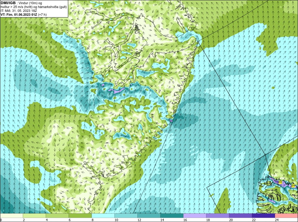This screenshot has width=298, height=222.
Task: Click the "DMI/IGB" title text
Action: coord(8,3)
